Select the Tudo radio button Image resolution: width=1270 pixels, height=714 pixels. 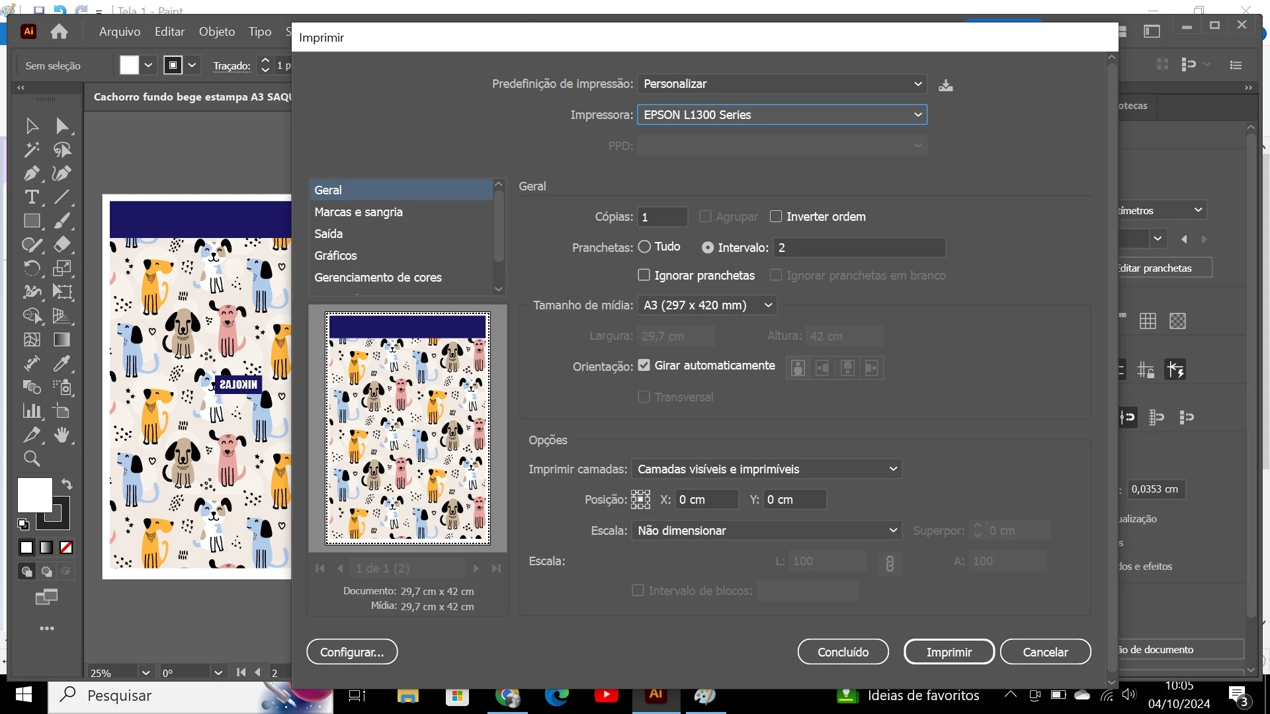coord(644,247)
